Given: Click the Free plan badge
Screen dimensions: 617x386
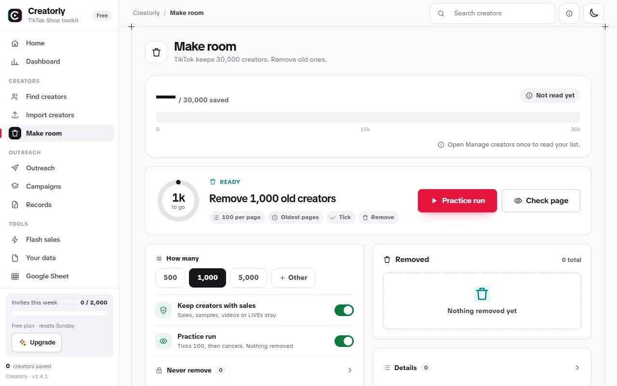Looking at the screenshot, I should [x=102, y=15].
